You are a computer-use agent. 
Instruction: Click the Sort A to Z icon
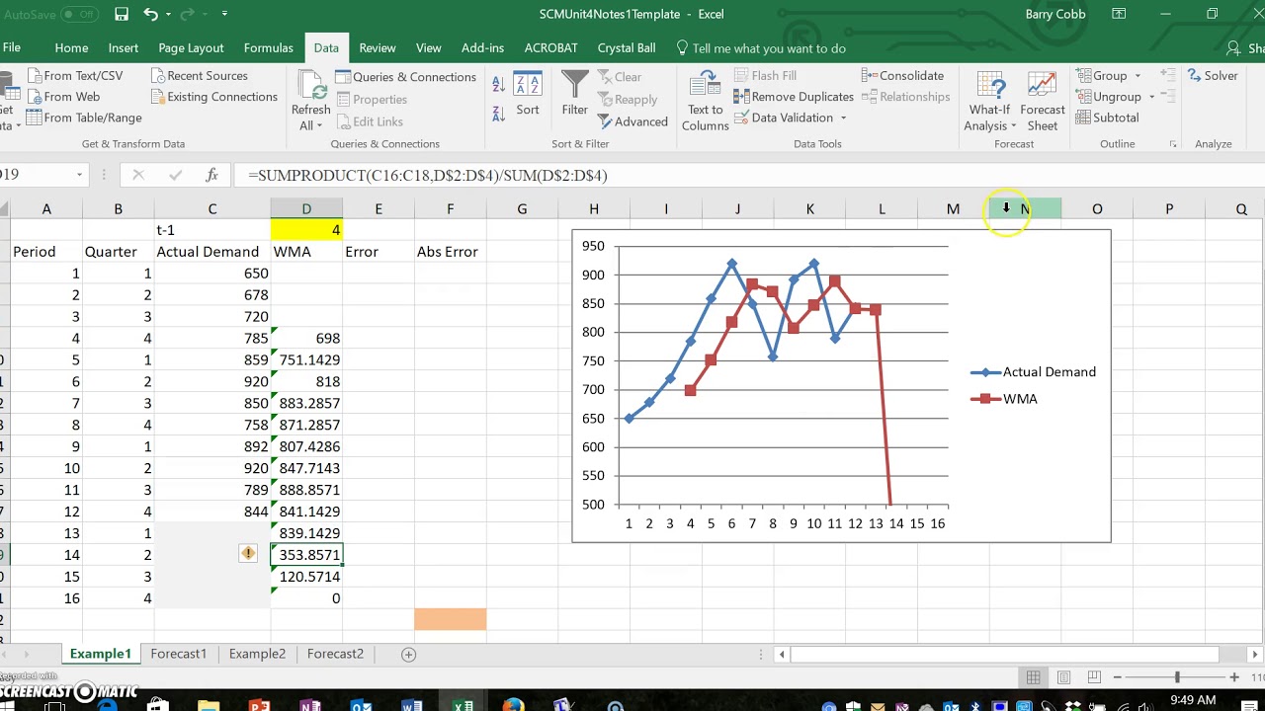pos(499,85)
